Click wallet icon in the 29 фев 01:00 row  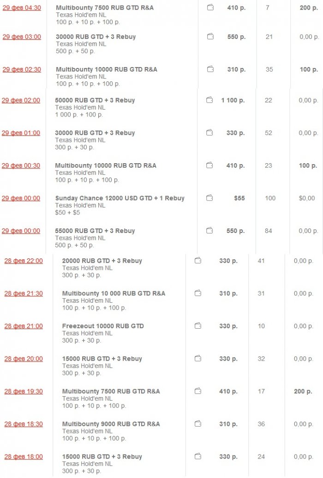[210, 133]
